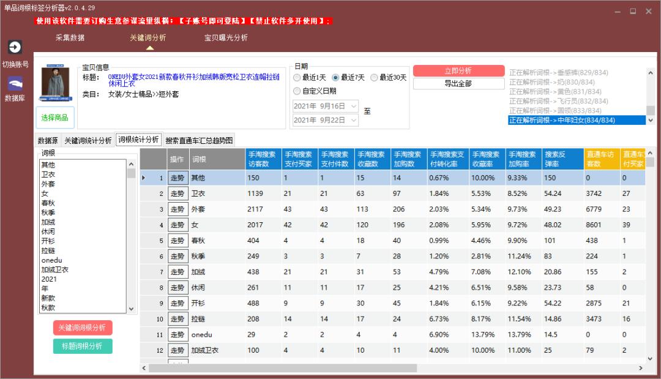
Task: Click the 切换账号 sidebar icon
Action: pos(14,52)
